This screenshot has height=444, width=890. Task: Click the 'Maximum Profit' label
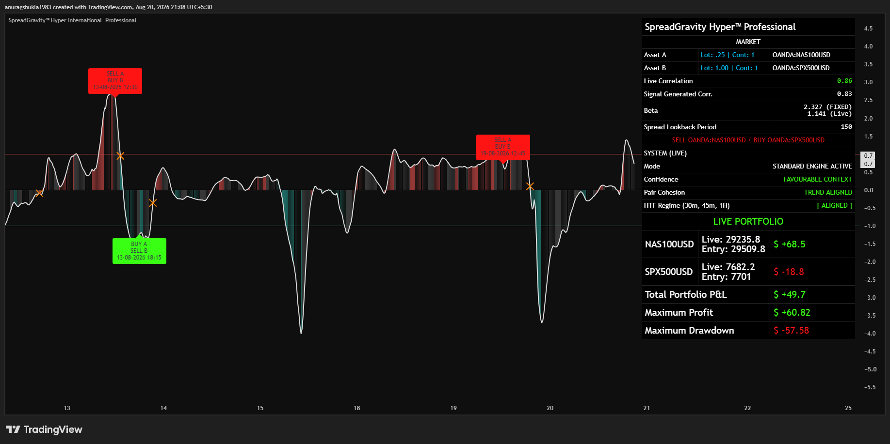pos(679,313)
